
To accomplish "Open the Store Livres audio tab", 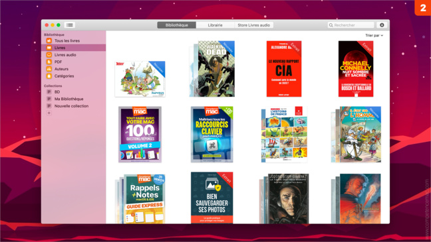I will (x=253, y=25).
